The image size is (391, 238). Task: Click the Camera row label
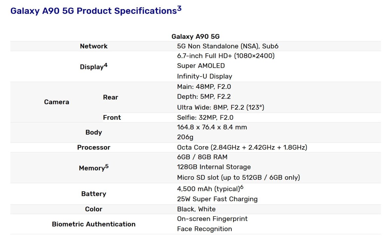[57, 102]
